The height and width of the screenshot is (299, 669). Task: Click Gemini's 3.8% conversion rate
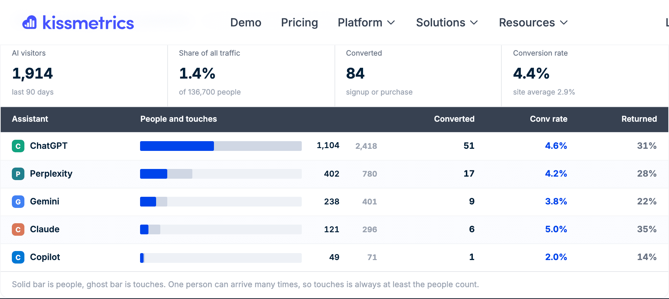point(556,201)
